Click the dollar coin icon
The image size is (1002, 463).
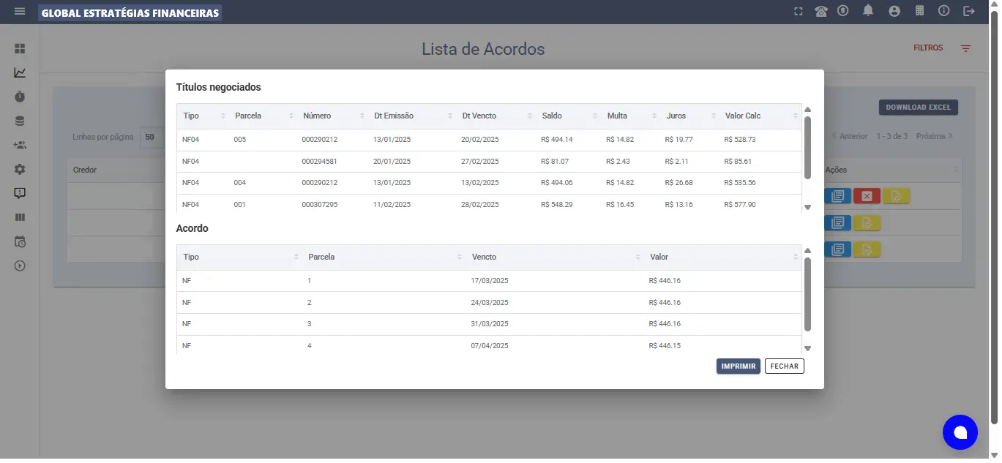(843, 11)
